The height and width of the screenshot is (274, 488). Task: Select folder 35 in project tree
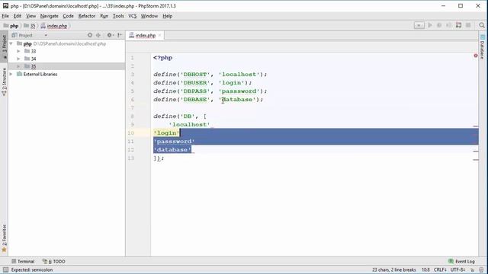point(34,66)
